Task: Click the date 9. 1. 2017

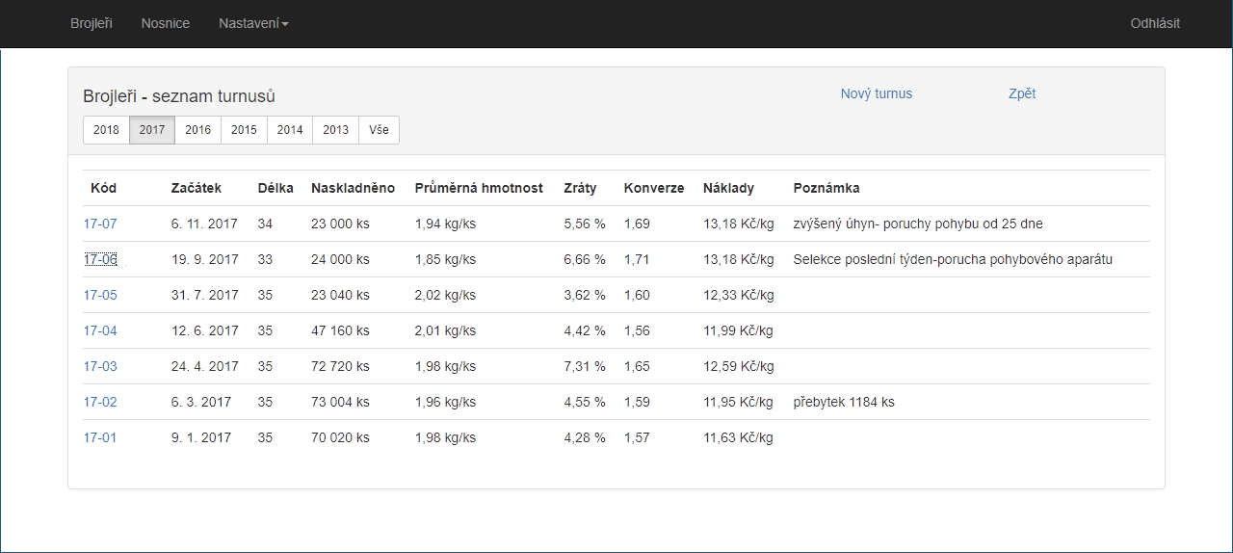Action: coord(201,437)
